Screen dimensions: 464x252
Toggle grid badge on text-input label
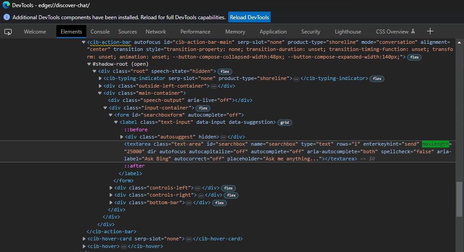pos(284,122)
